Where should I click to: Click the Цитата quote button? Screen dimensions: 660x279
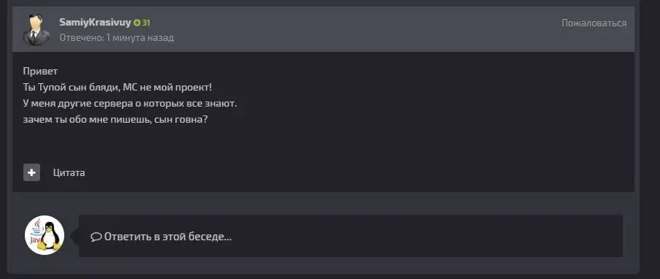pyautogui.click(x=69, y=172)
